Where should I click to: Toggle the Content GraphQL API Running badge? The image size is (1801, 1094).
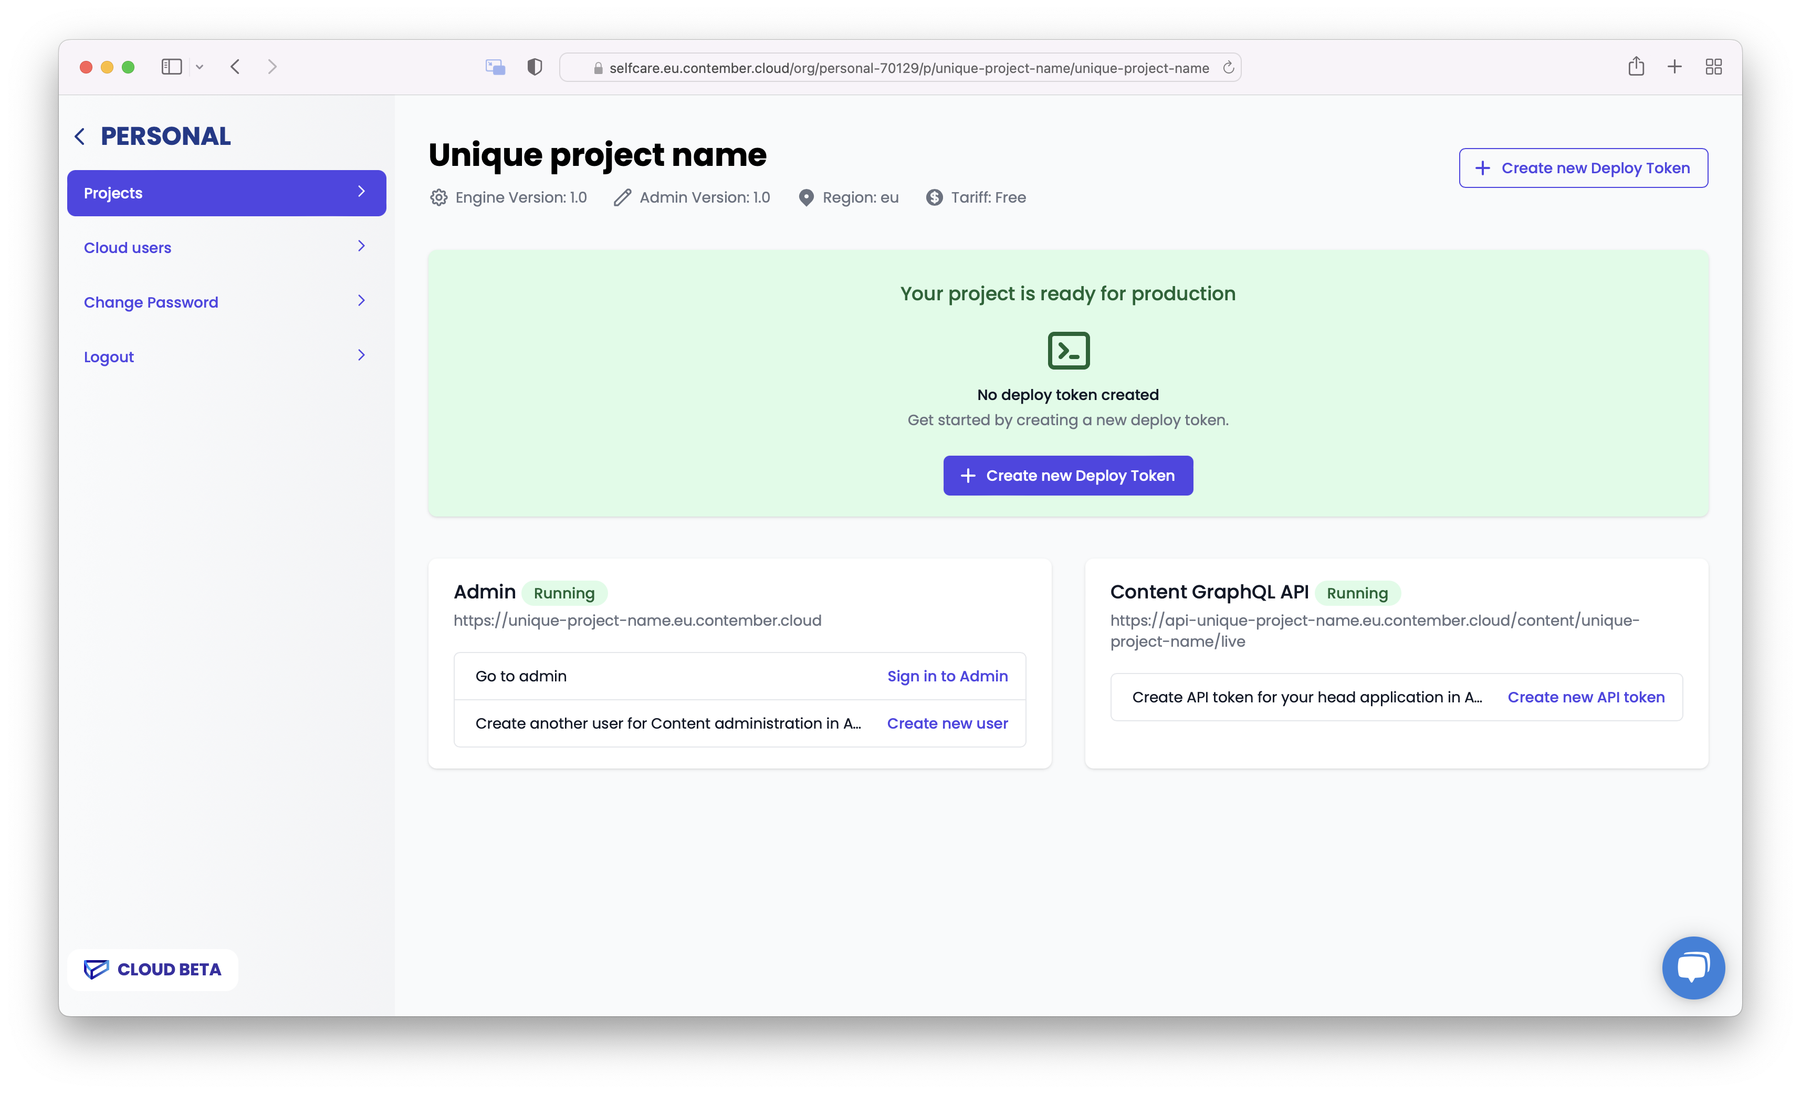[x=1358, y=593]
